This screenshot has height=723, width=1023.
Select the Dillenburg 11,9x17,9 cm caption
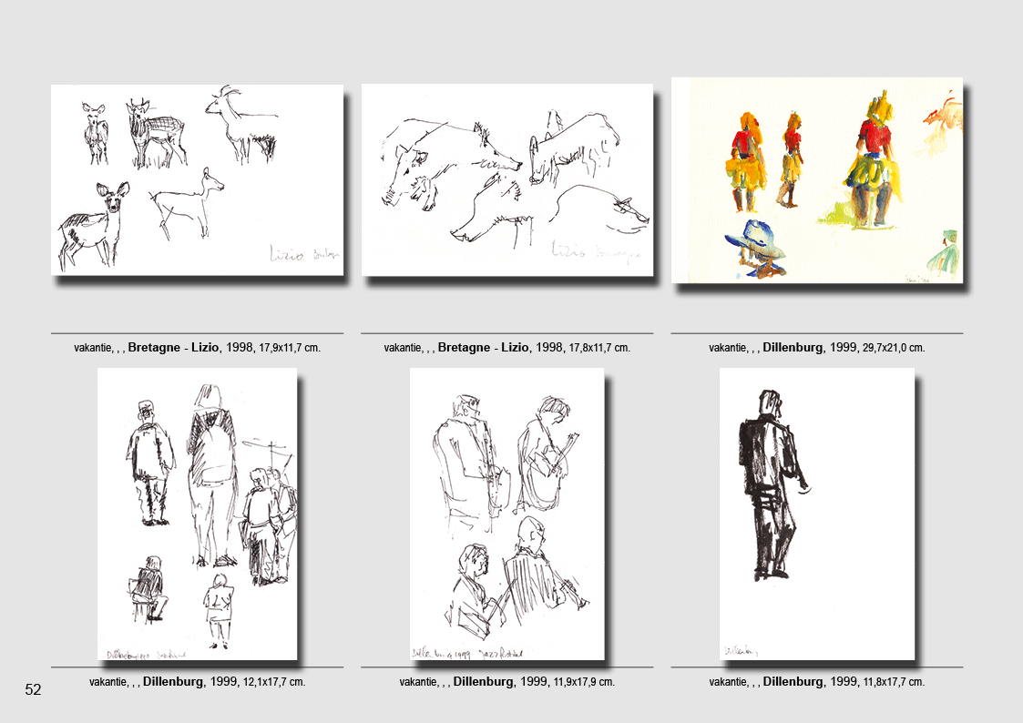point(507,681)
